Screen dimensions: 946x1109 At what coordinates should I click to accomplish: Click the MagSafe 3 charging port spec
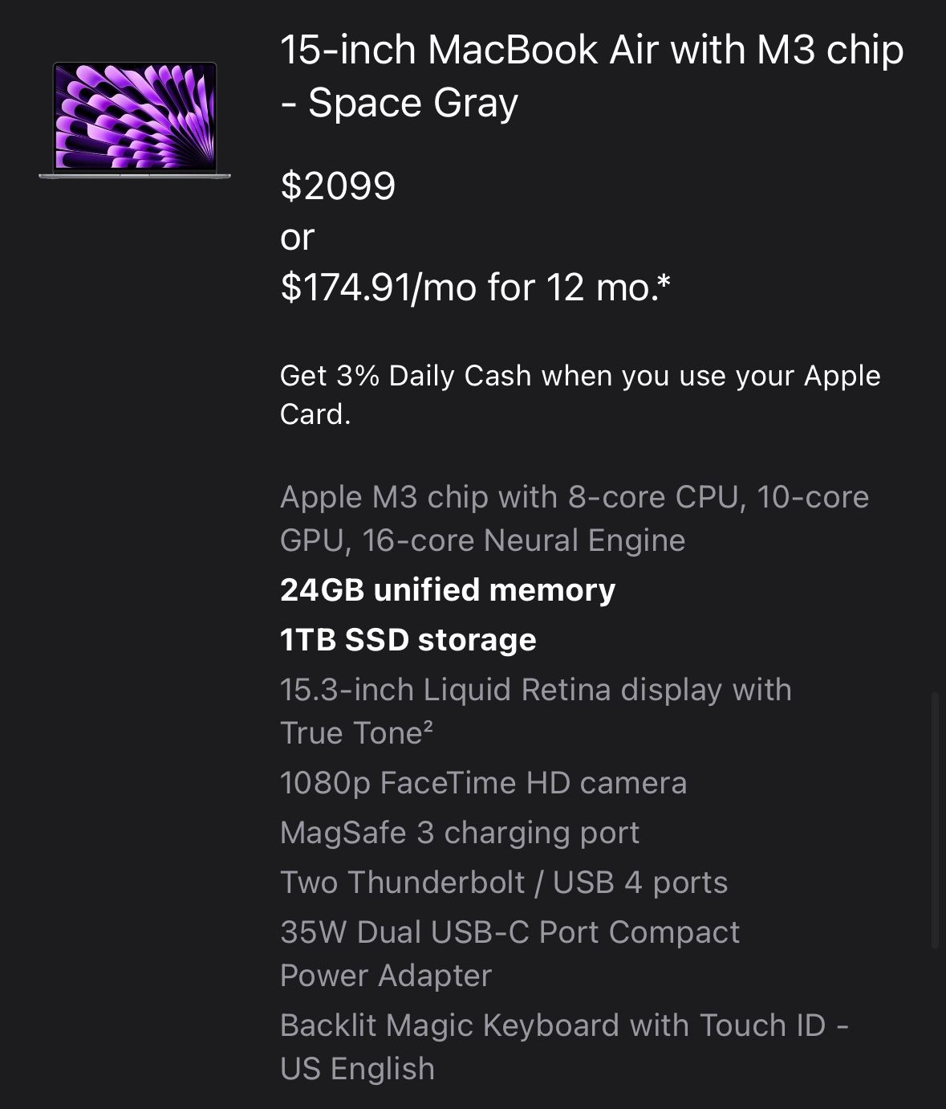click(x=459, y=833)
